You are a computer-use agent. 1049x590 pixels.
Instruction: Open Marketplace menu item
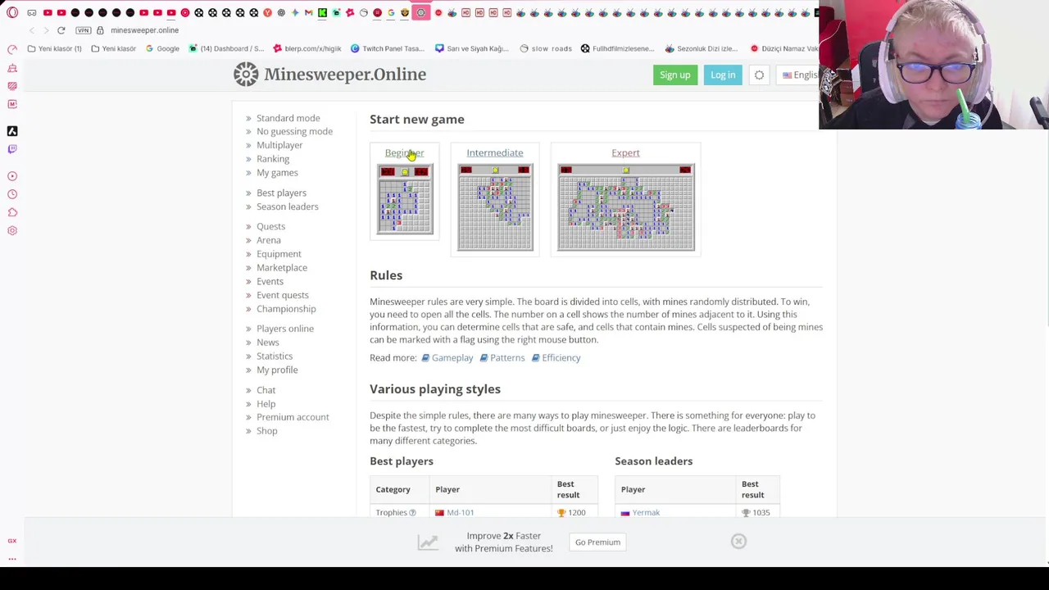click(282, 268)
